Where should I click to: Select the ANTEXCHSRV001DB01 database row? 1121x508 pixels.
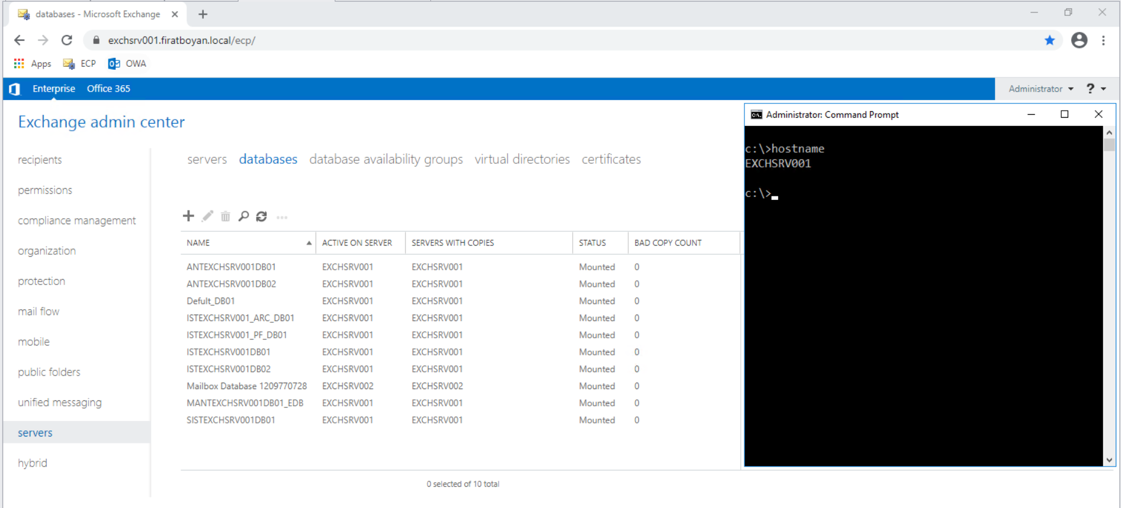click(x=461, y=267)
